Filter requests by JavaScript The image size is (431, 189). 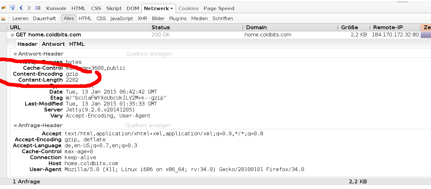tap(122, 19)
